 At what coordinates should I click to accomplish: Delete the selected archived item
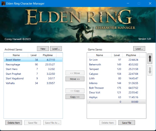click(x=14, y=123)
